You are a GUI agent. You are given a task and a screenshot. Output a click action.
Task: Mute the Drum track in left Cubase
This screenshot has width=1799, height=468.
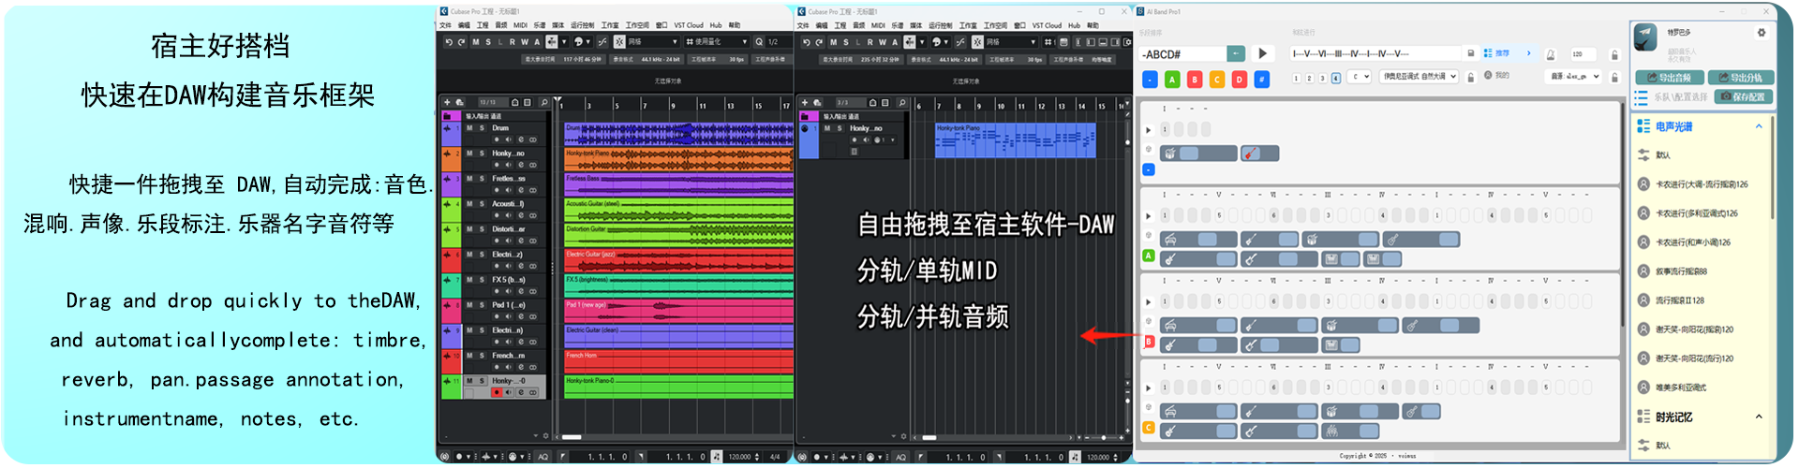coord(469,128)
